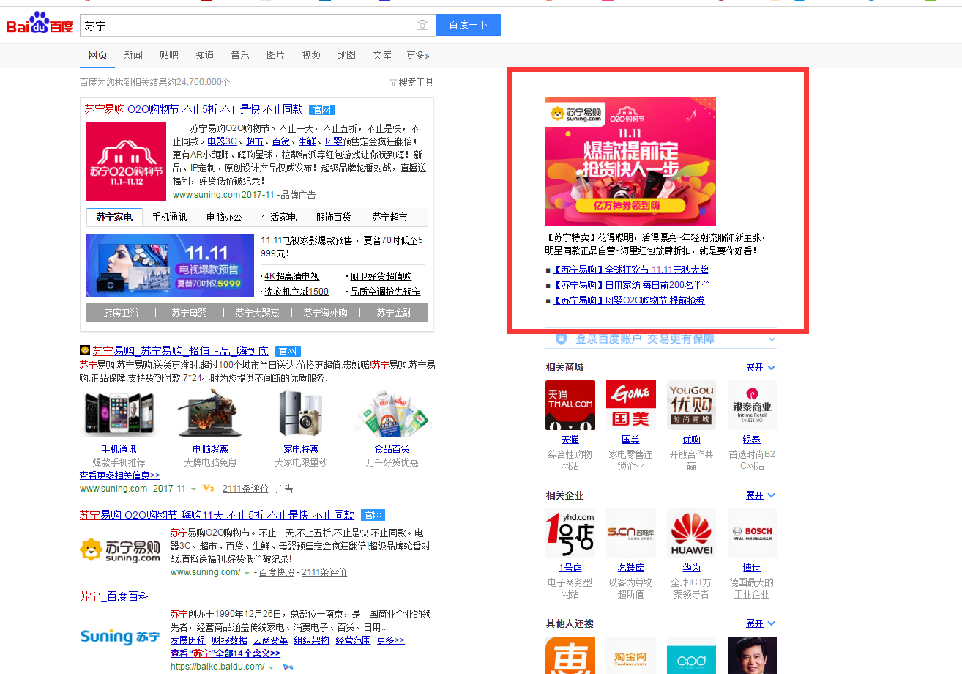The width and height of the screenshot is (962, 674).
Task: Click the 百度一下 search button
Action: coord(469,25)
